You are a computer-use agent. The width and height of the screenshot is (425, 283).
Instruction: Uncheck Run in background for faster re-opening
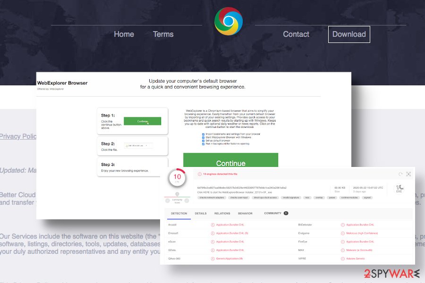coord(203,144)
